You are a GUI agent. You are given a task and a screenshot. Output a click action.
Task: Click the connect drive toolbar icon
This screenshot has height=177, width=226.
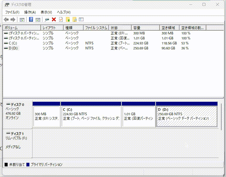[x=47, y=19]
